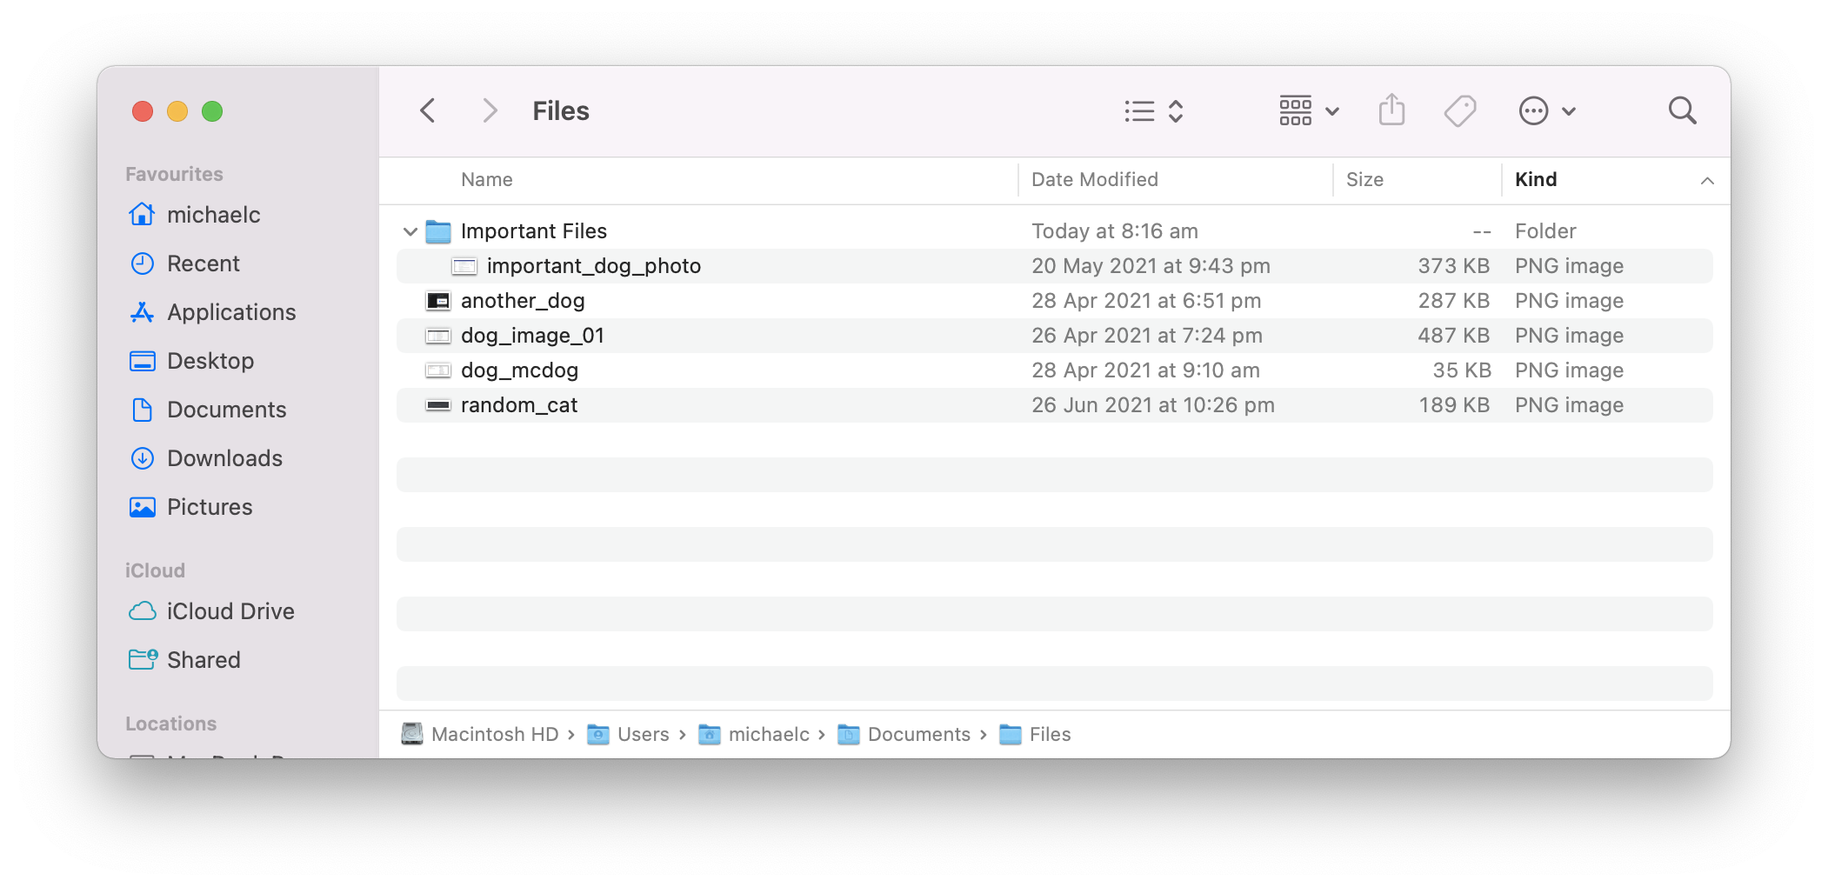
Task: Select the list view control
Action: coord(1138,110)
